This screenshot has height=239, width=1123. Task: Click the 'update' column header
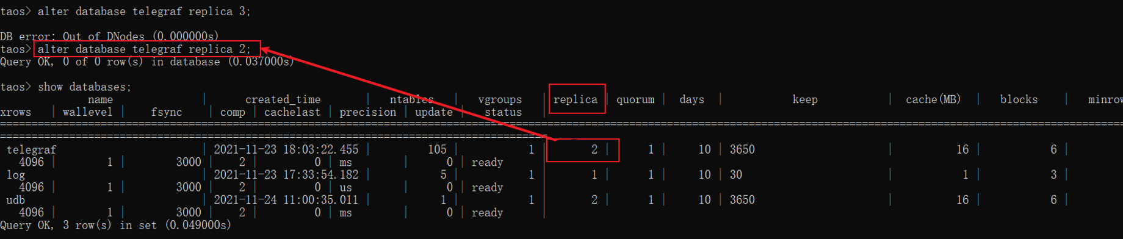pos(434,112)
